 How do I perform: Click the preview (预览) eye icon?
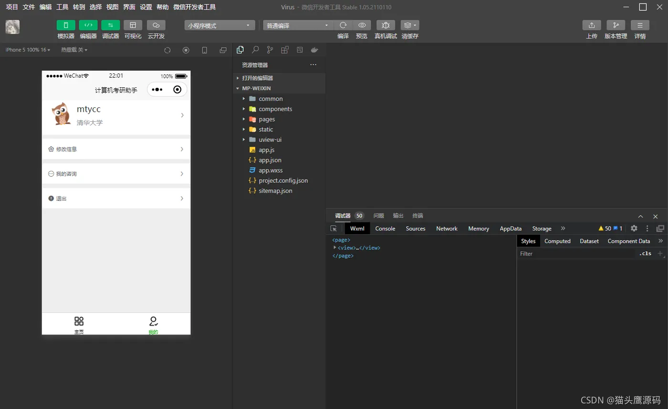362,25
